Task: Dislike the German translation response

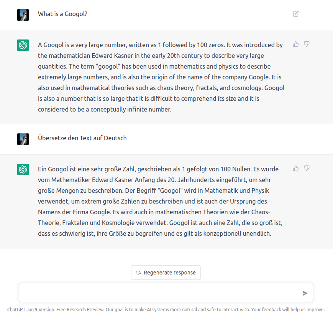Action: [307, 169]
